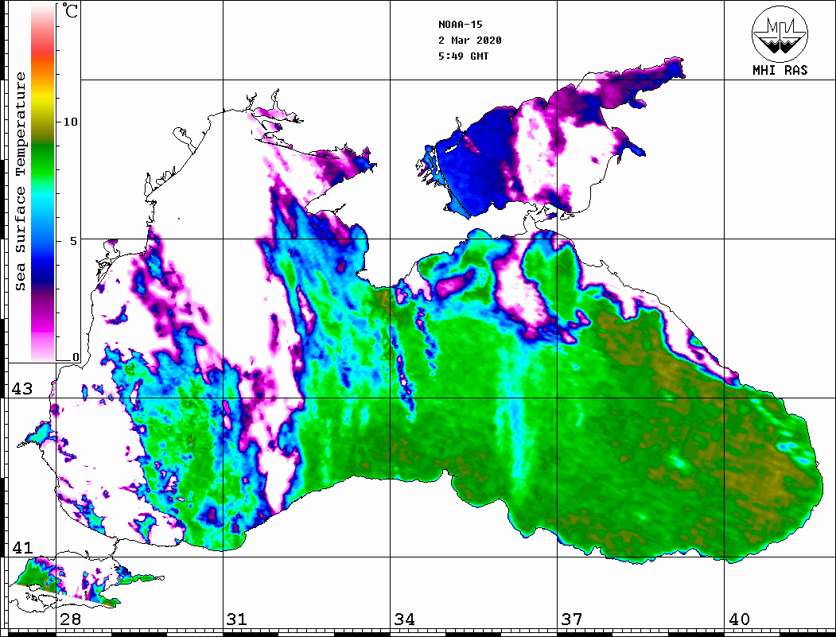The image size is (836, 637).
Task: Click the '0' tick on temperature scale
Action: pyautogui.click(x=76, y=356)
